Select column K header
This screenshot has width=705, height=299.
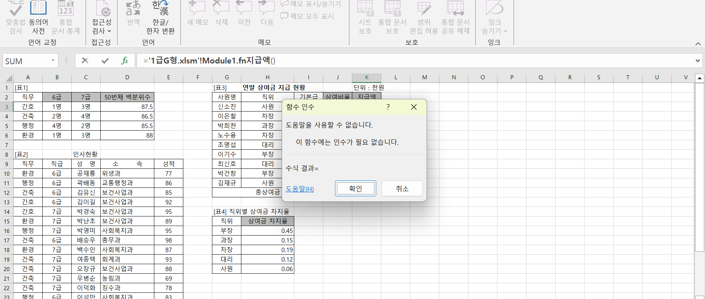366,77
